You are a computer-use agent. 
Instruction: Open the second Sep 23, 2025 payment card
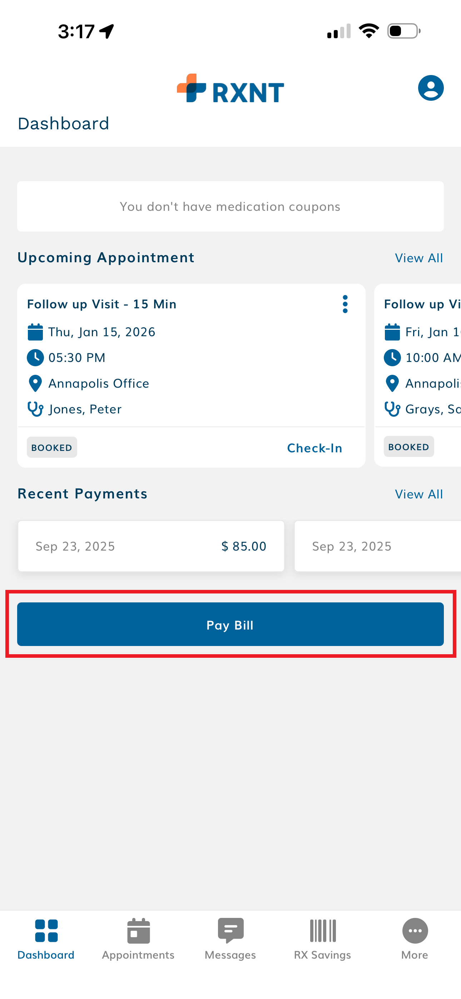[x=377, y=546]
